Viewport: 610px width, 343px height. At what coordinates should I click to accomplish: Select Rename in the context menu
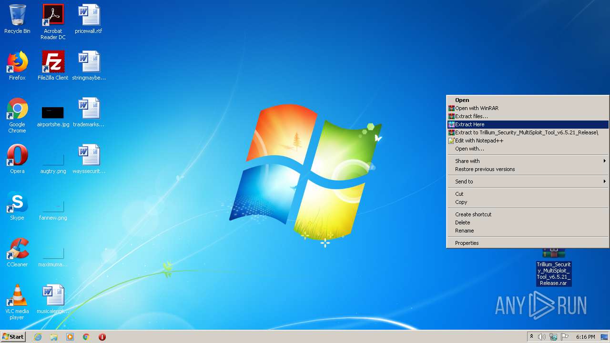[x=528, y=231]
